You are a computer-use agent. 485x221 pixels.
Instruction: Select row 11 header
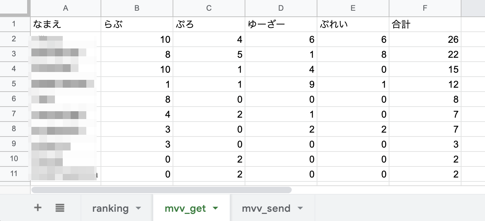click(x=14, y=174)
